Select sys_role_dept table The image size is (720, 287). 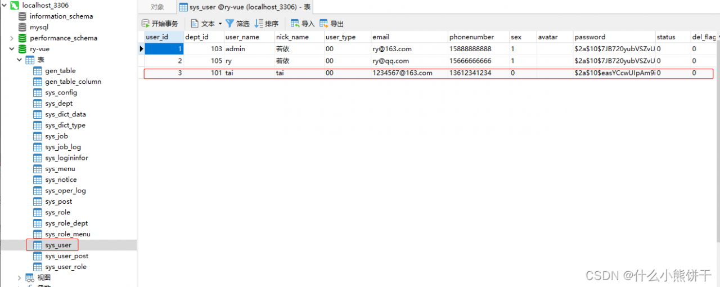[66, 223]
